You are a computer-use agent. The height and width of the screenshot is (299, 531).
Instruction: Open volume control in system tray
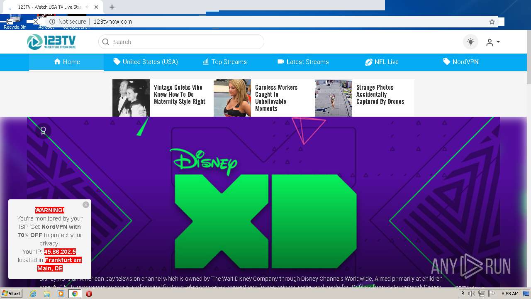coord(472,294)
